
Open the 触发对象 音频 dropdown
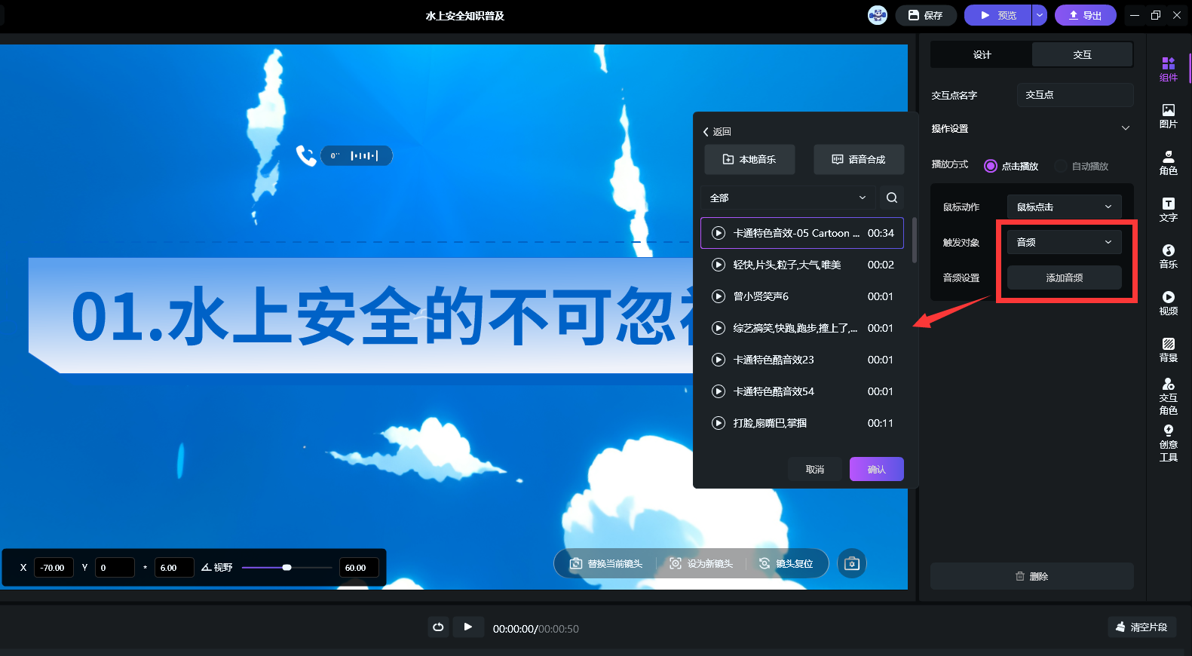[x=1064, y=242]
